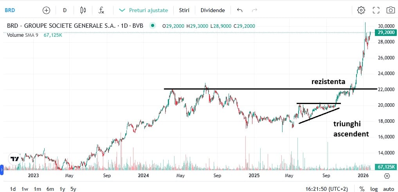Toggle log scale mode
The image size is (398, 192).
(375, 189)
